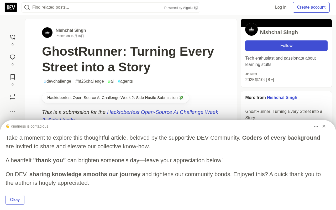Dismiss the Kindness is contagious banner
336x210 pixels.
click(x=324, y=126)
